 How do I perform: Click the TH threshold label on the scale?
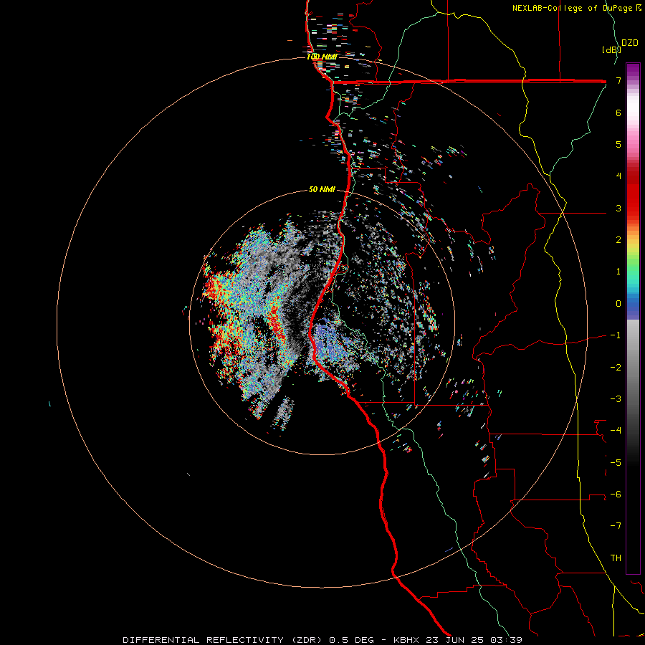click(x=616, y=558)
